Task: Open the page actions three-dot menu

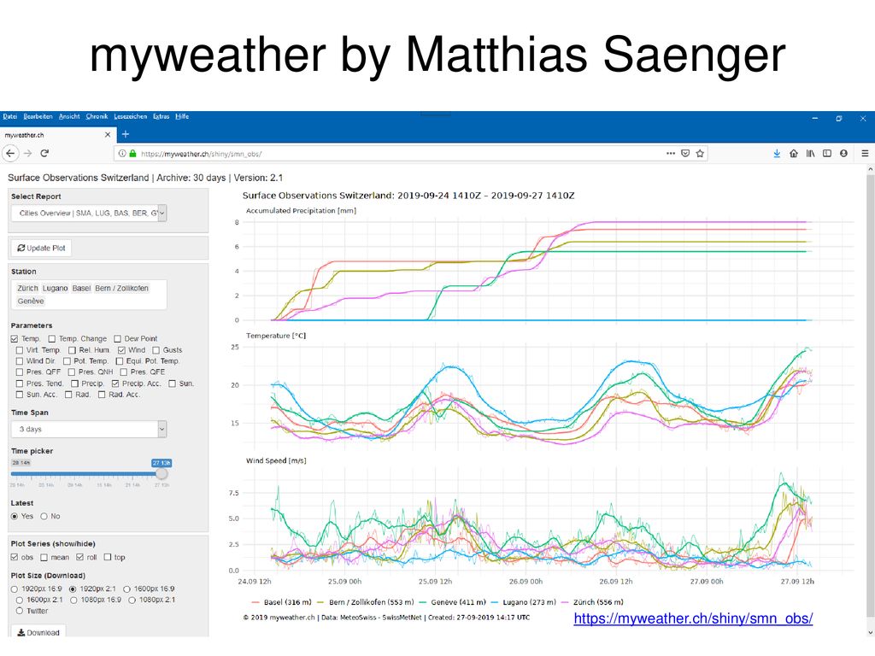Action: (x=671, y=154)
